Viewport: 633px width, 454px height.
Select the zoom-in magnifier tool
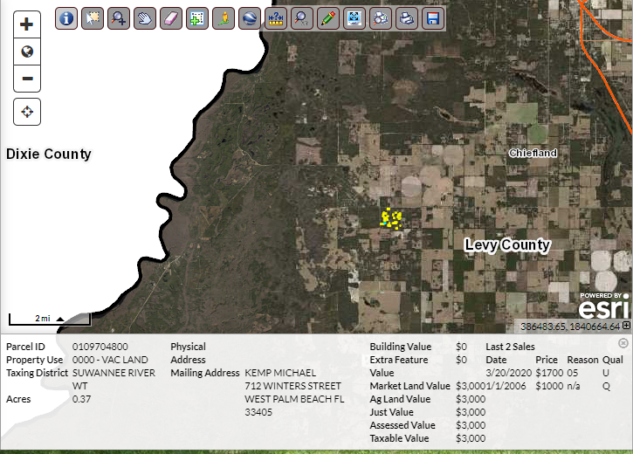[118, 17]
